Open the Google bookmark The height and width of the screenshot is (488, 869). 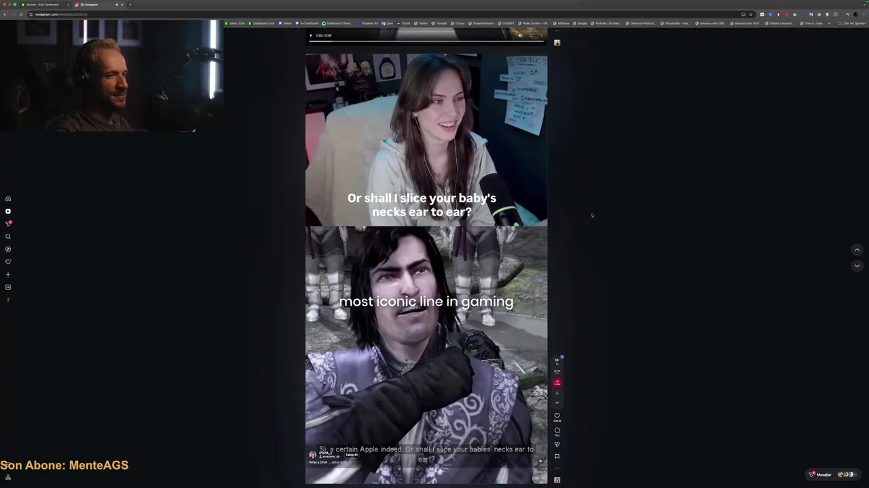[580, 23]
